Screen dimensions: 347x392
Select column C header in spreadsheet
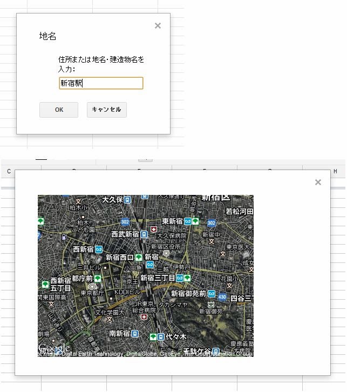click(x=9, y=172)
